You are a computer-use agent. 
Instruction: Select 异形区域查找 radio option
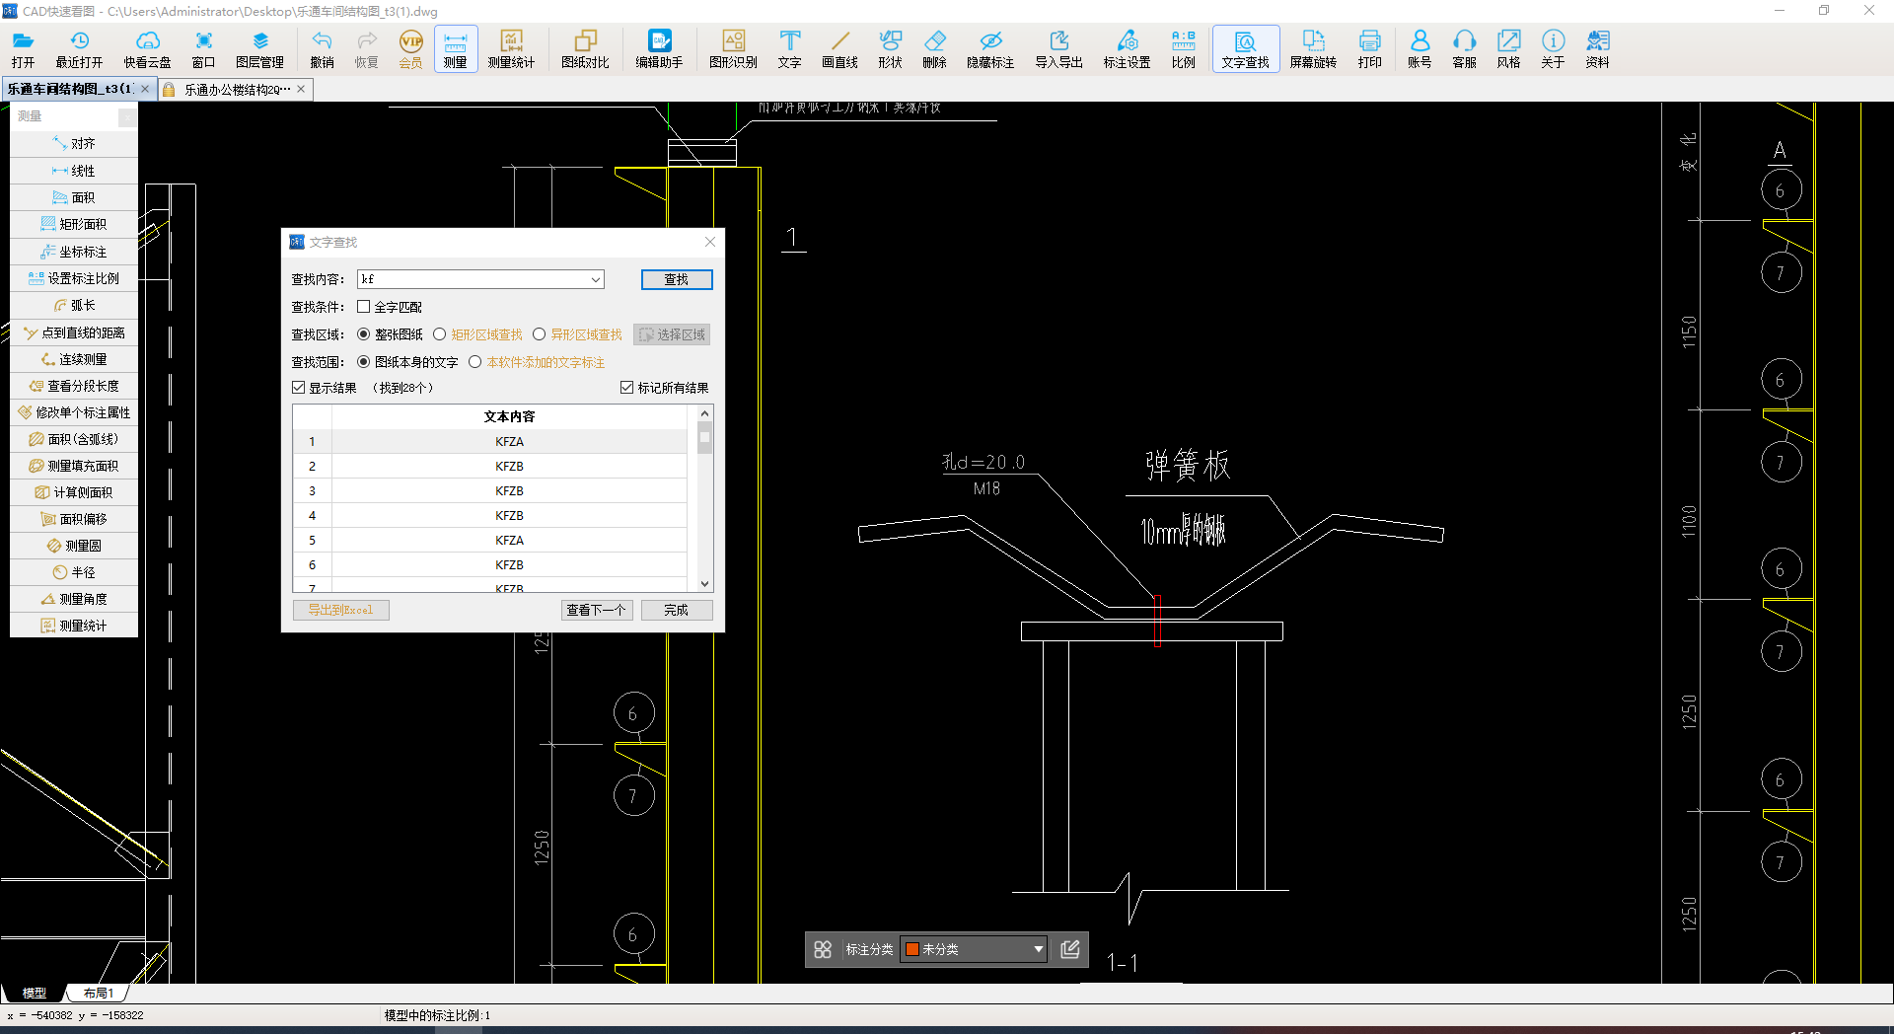click(x=540, y=334)
